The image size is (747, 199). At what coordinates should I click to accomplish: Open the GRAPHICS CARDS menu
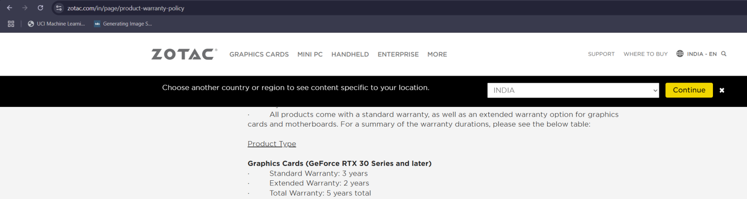point(259,54)
